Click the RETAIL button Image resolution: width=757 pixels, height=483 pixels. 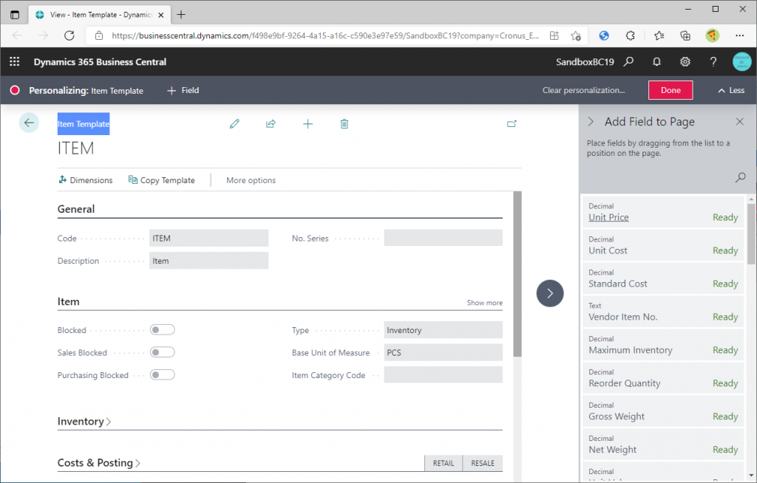pos(444,463)
